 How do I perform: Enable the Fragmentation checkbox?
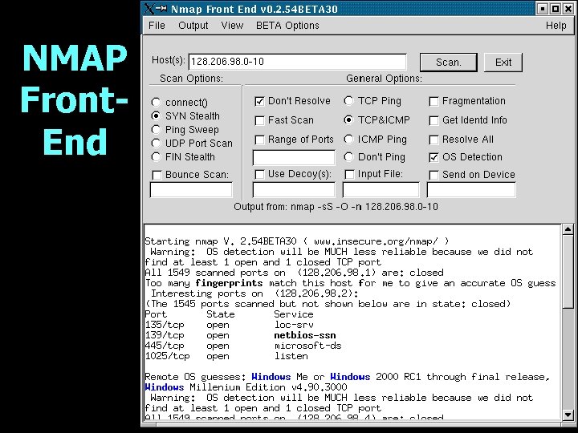(x=433, y=101)
